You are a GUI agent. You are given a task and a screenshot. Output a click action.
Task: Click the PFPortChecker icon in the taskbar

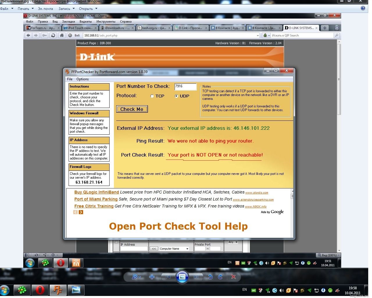click(x=58, y=290)
